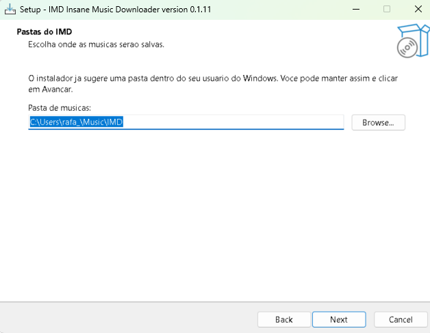This screenshot has width=430, height=333.
Task: Cancel the IMD installation
Action: point(401,319)
